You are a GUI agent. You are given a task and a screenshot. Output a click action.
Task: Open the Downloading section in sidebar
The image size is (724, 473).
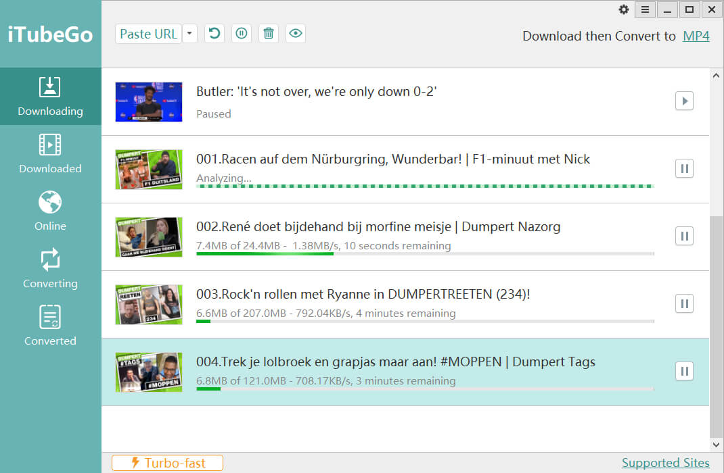point(50,97)
